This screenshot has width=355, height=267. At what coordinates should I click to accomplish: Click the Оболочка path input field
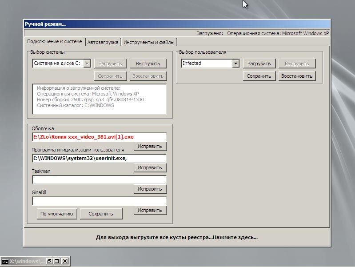[99, 137]
